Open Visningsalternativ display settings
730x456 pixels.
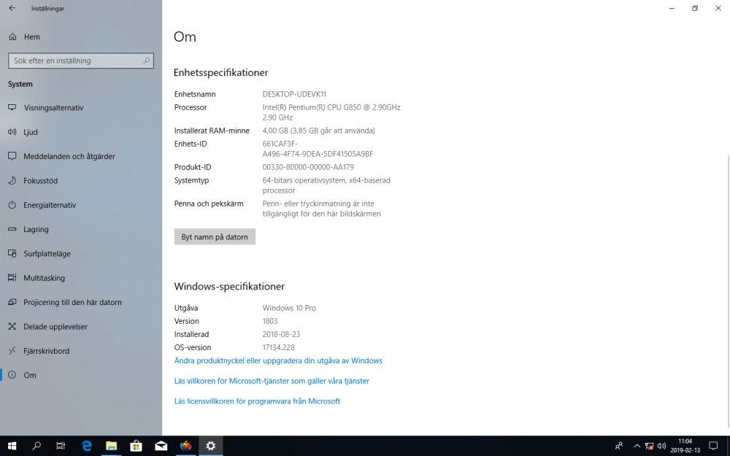[53, 108]
